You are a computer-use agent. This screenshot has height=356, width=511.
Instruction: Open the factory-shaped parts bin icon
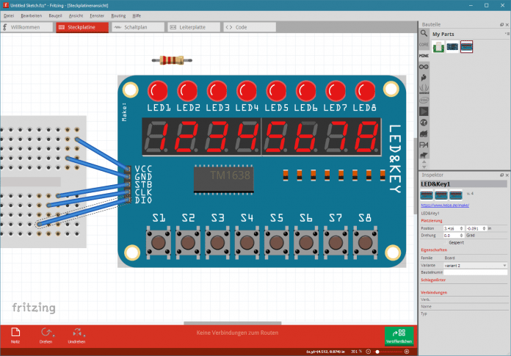click(x=424, y=134)
